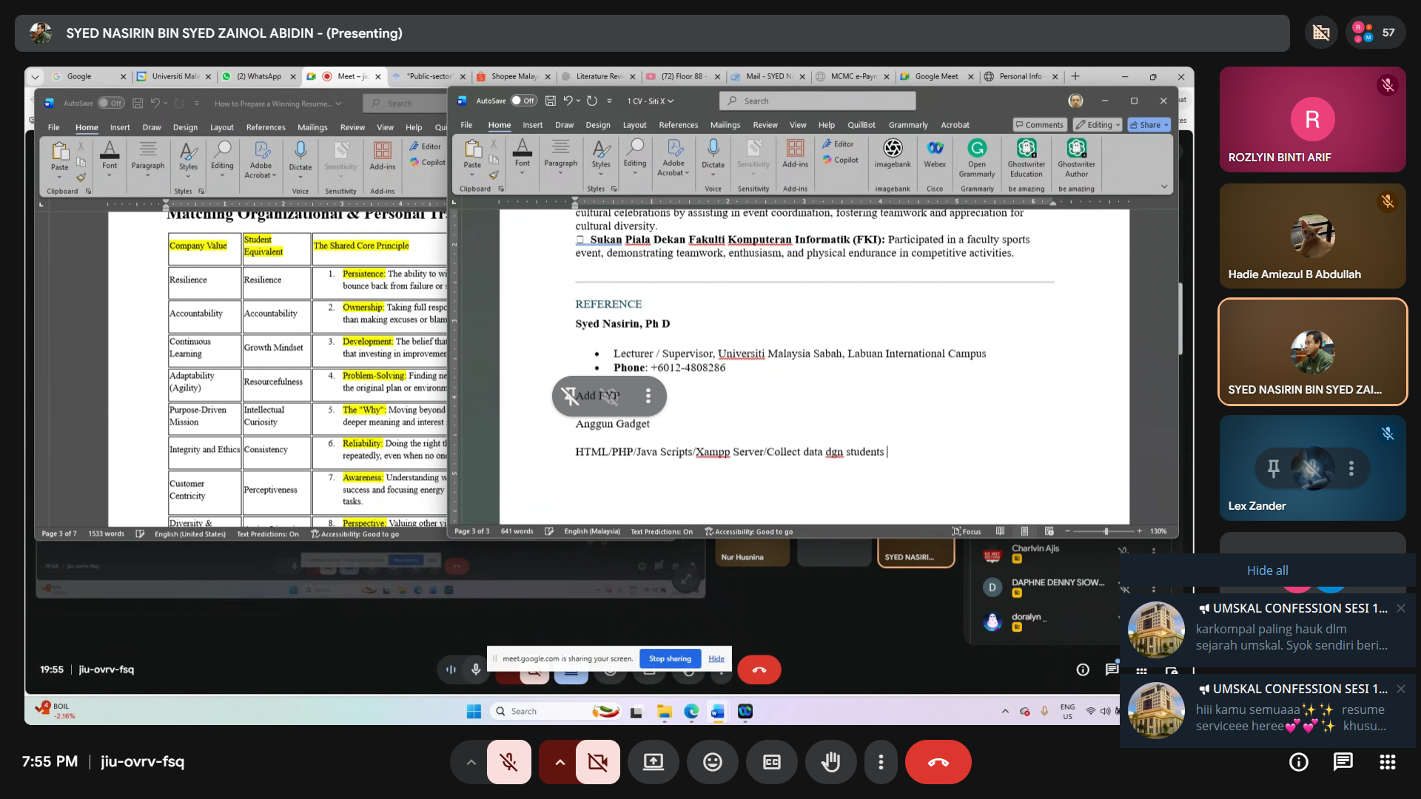Leave the call with the red hang-up button
1421x799 pixels.
[x=938, y=762]
